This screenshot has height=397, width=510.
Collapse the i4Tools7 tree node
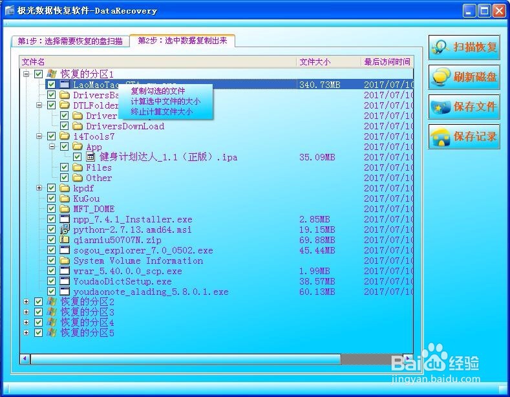pos(39,136)
